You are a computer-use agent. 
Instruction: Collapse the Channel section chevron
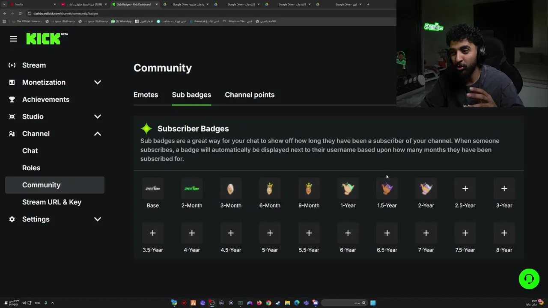(98, 133)
